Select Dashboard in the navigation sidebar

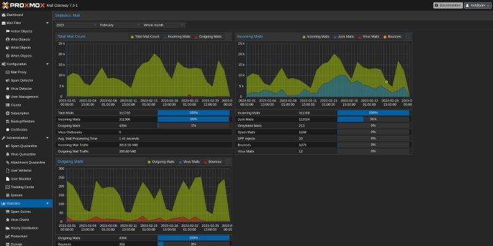pos(15,15)
